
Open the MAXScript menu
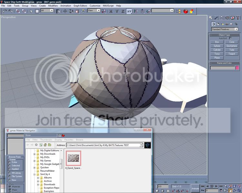pos(108,6)
